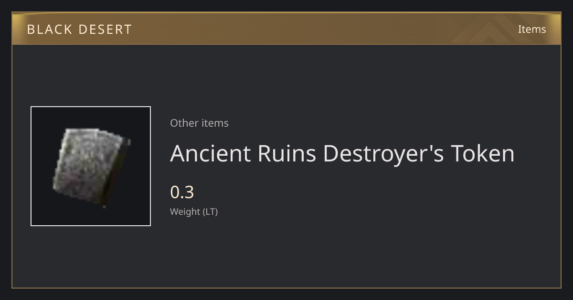The width and height of the screenshot is (573, 300).
Task: Click the word Ruins in the title
Action: 287,153
